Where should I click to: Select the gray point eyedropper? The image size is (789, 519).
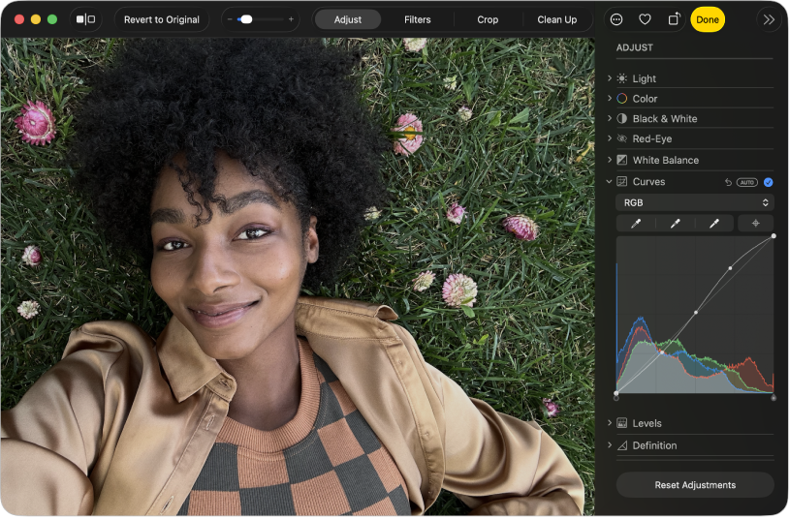676,224
